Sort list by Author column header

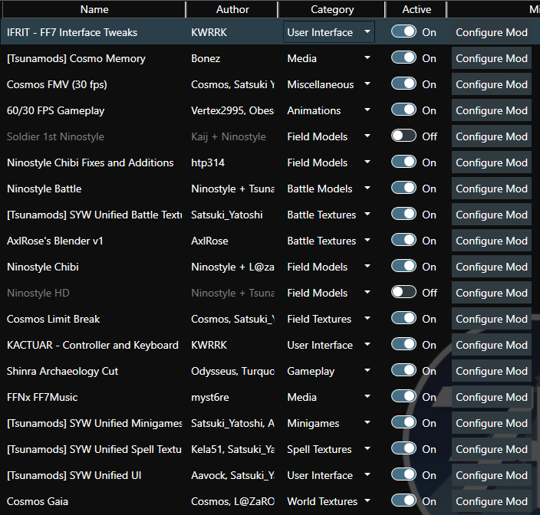[232, 9]
